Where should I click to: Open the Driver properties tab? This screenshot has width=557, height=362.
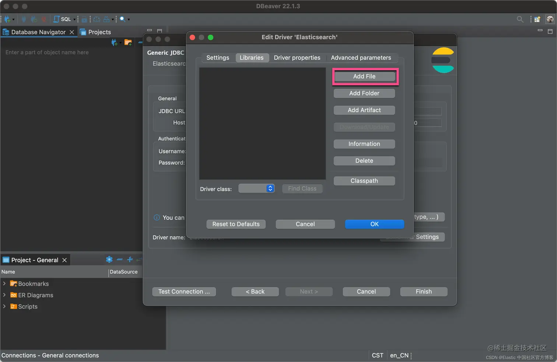[x=297, y=58]
